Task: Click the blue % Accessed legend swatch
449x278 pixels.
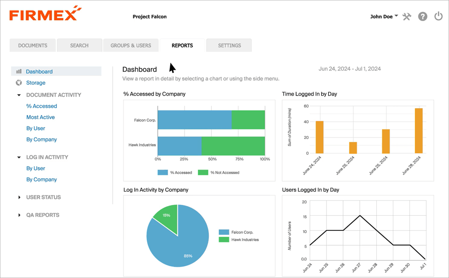Action: click(x=163, y=172)
